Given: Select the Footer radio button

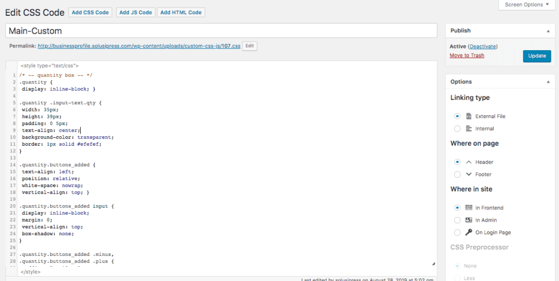Looking at the screenshot, I should pos(457,175).
